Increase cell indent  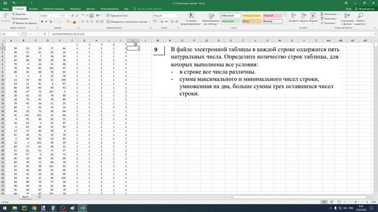(102, 22)
